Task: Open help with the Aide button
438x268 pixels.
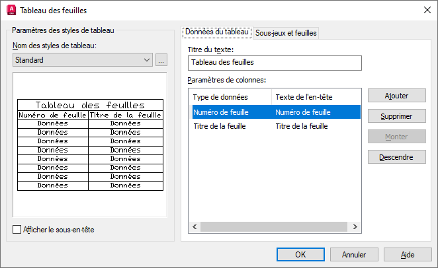Action: [x=408, y=254]
